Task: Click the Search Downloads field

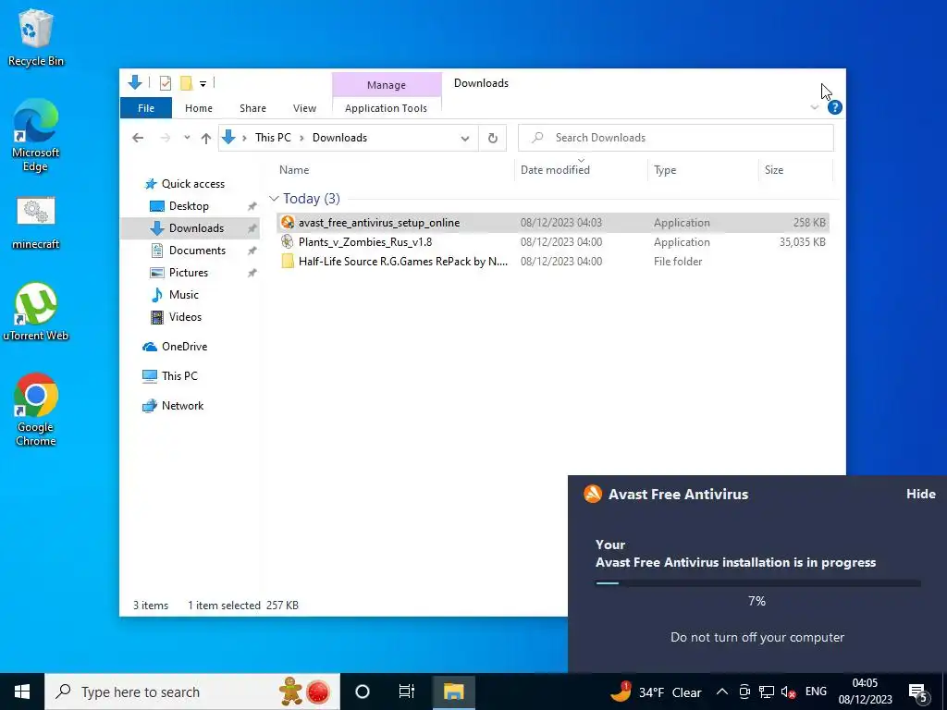Action: (676, 138)
